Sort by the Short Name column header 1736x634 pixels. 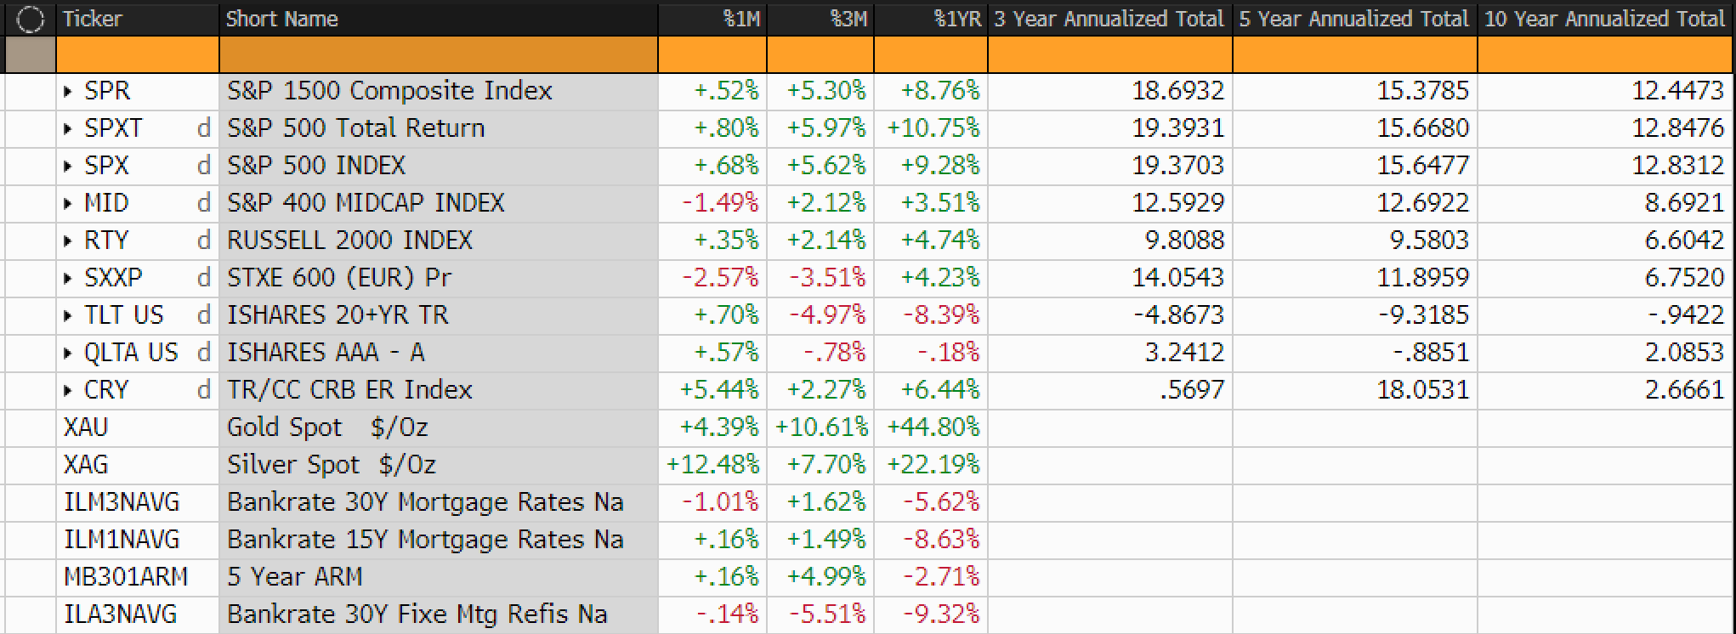(x=439, y=19)
